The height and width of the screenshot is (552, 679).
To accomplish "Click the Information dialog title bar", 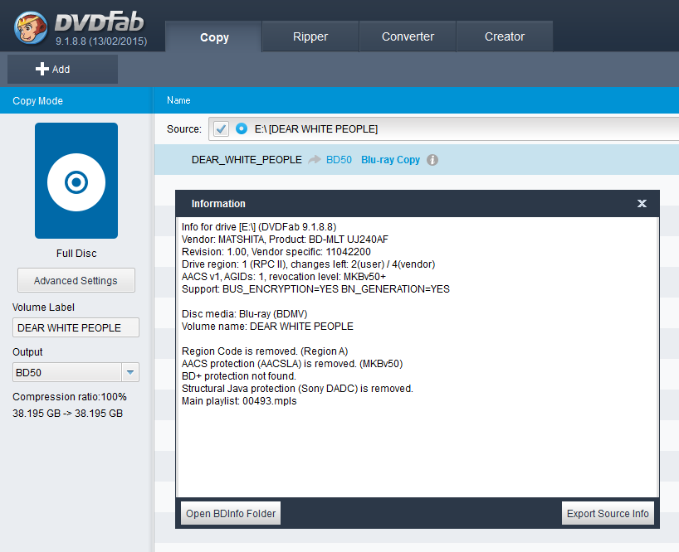I will pyautogui.click(x=418, y=204).
